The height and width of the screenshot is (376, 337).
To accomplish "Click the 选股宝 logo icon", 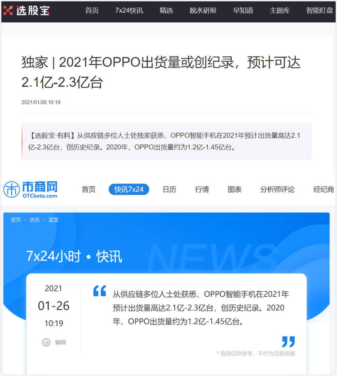I will pos(8,11).
